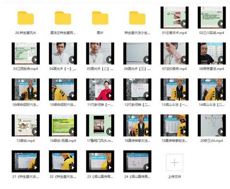The height and width of the screenshot is (189, 230).
Task: Open the 03江西秘传.mp4 thumbnail
Action: [x=25, y=54]
